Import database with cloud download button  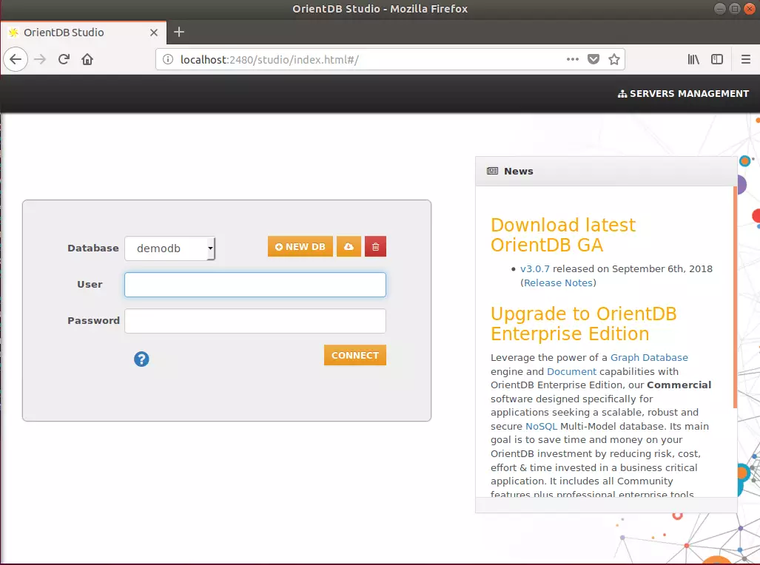[349, 247]
